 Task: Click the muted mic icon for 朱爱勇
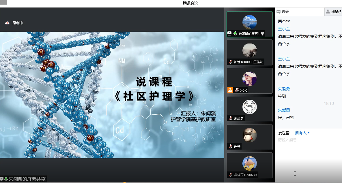point(231,118)
